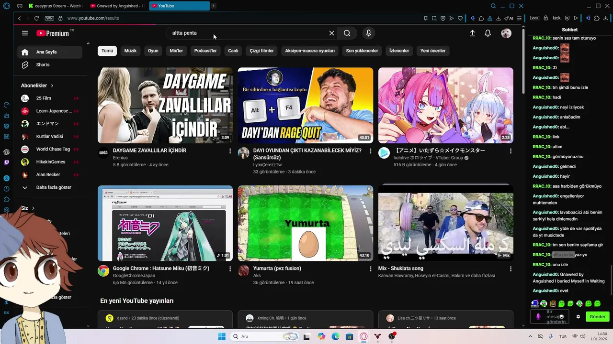This screenshot has width=613, height=344.
Task: Open options for Google Chrome Hatsune Miku video
Action: [230, 269]
